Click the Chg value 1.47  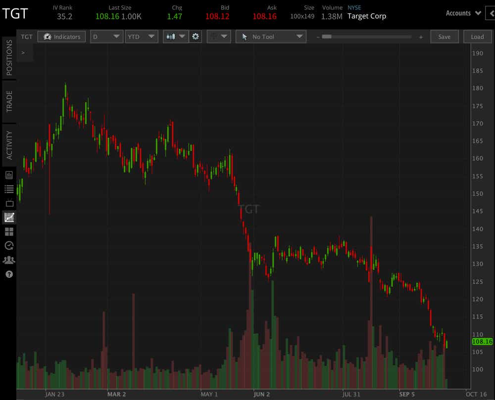pyautogui.click(x=175, y=16)
